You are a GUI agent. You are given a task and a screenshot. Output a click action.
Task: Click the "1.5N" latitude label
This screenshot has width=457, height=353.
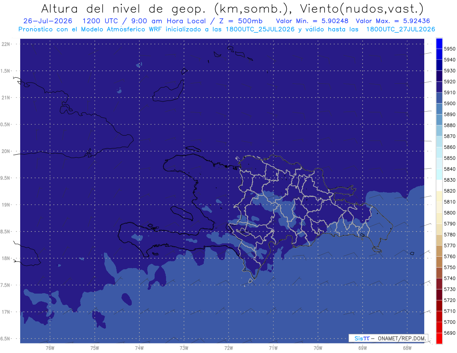click(5, 71)
